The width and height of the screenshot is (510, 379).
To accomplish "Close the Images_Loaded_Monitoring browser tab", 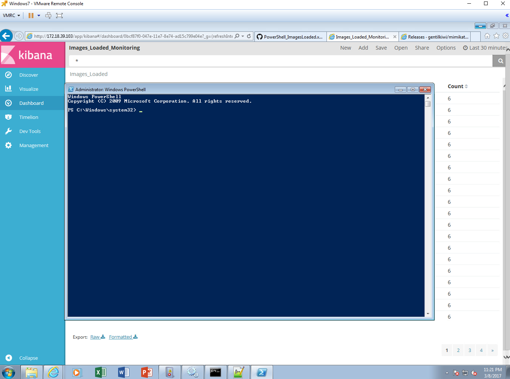I will tap(395, 37).
